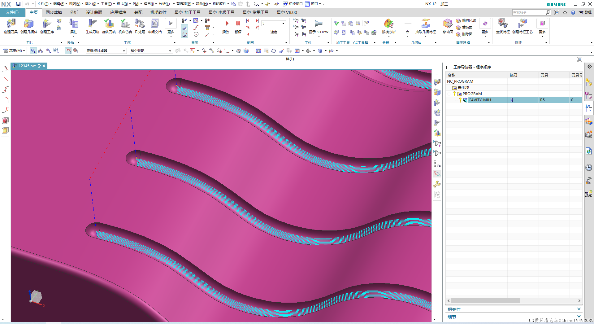Select the 移动面 (Move Face) tool

click(x=448, y=26)
